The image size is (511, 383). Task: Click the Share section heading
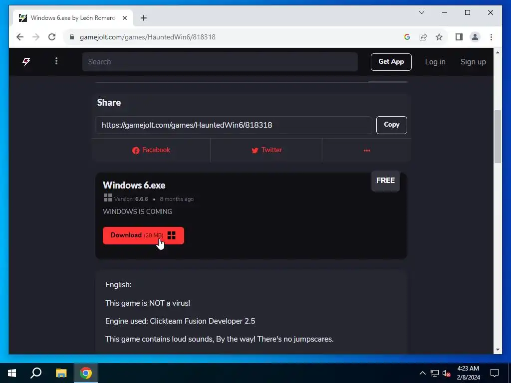pyautogui.click(x=109, y=103)
